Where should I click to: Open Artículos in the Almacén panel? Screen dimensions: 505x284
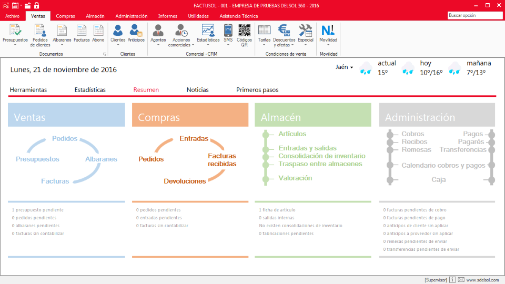pos(292,134)
